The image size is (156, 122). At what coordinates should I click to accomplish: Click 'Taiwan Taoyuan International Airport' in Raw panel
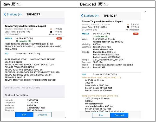pyautogui.click(x=25, y=26)
